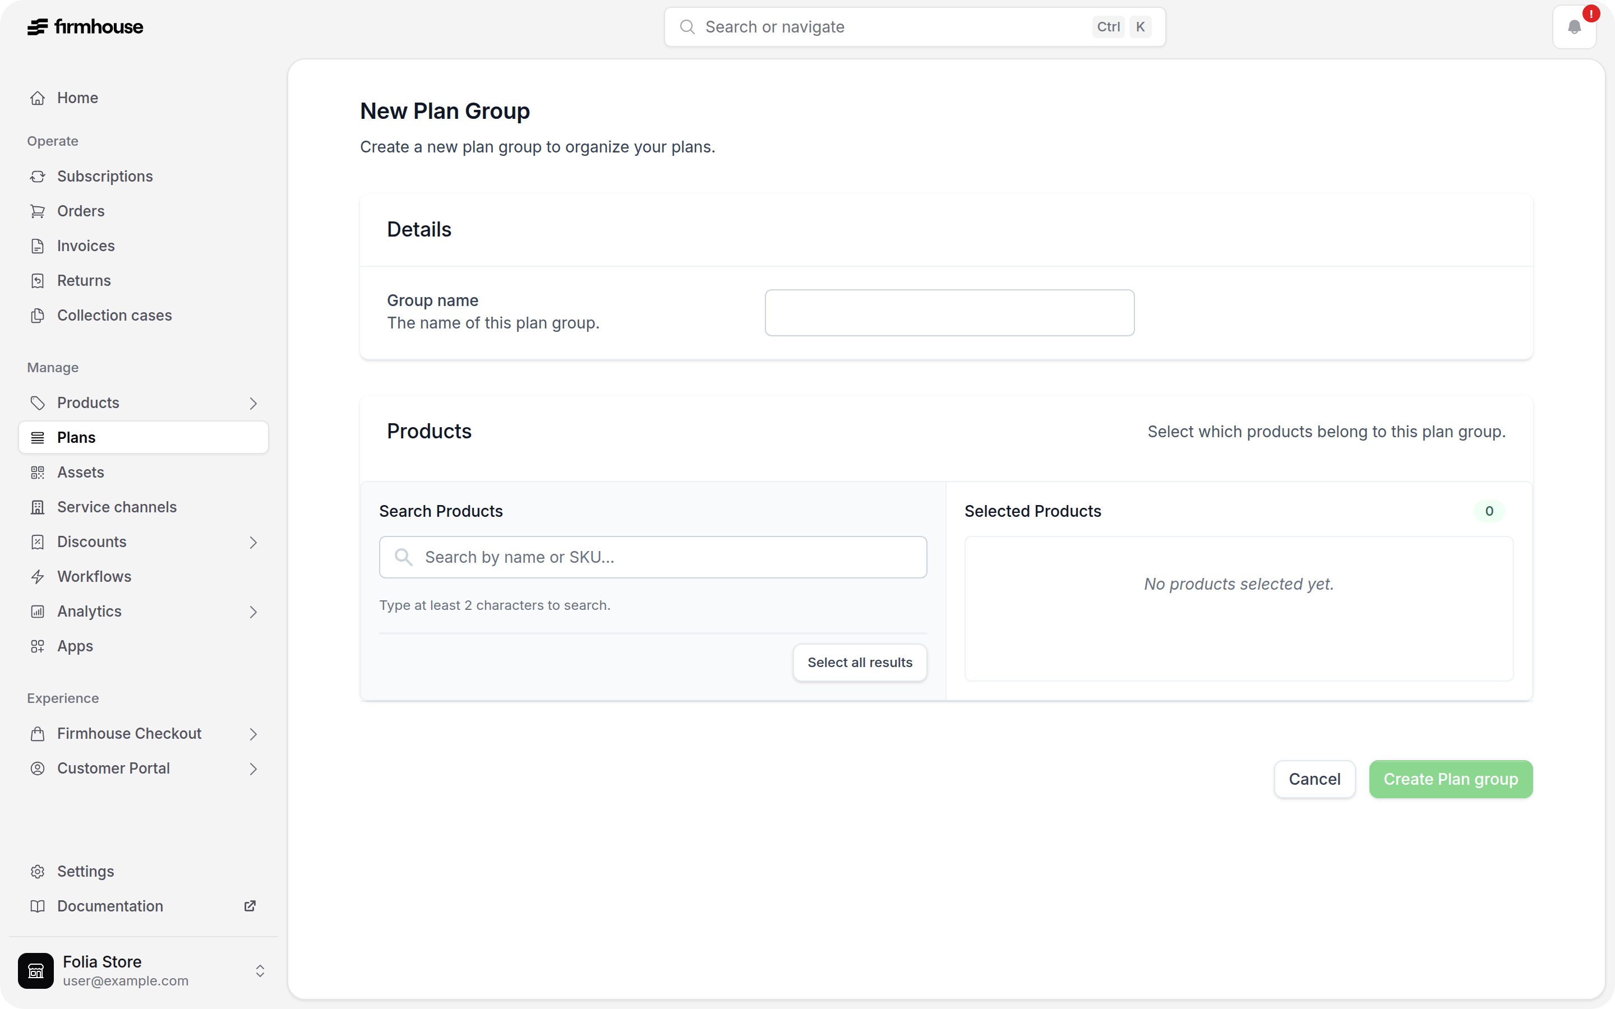This screenshot has height=1009, width=1615.
Task: Open Settings page
Action: (x=144, y=871)
